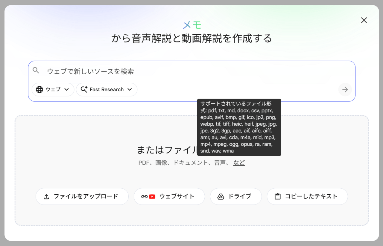Click the upload arrow icon

(x=46, y=196)
